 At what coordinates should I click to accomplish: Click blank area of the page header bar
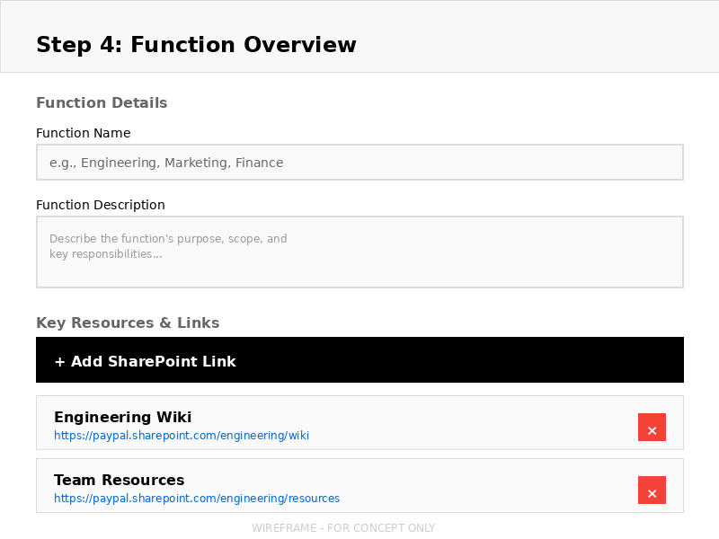[x=539, y=36]
